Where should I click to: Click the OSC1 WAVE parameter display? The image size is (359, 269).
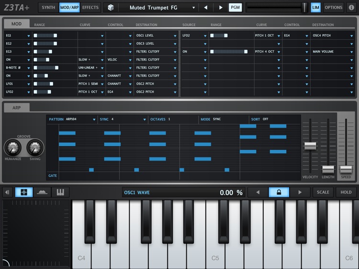[x=183, y=193]
